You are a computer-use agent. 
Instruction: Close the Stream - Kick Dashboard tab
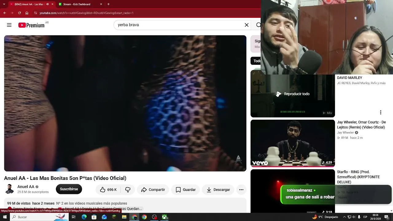[x=101, y=4]
